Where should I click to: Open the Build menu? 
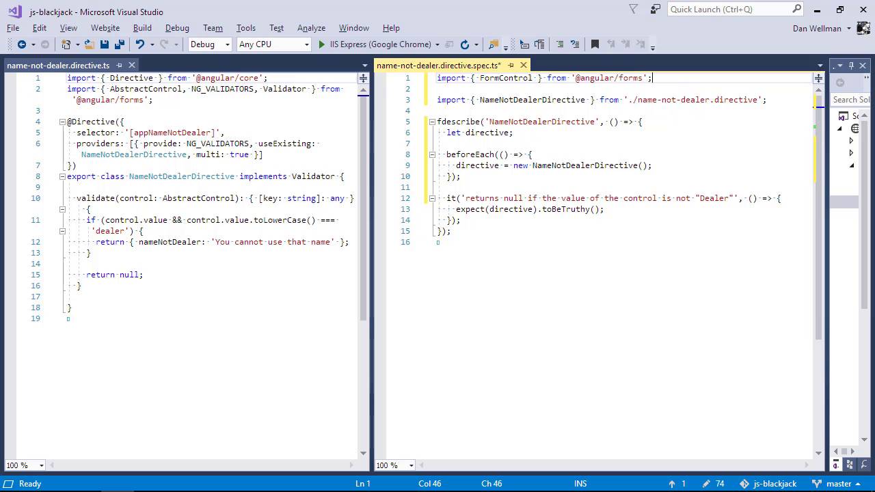click(142, 28)
